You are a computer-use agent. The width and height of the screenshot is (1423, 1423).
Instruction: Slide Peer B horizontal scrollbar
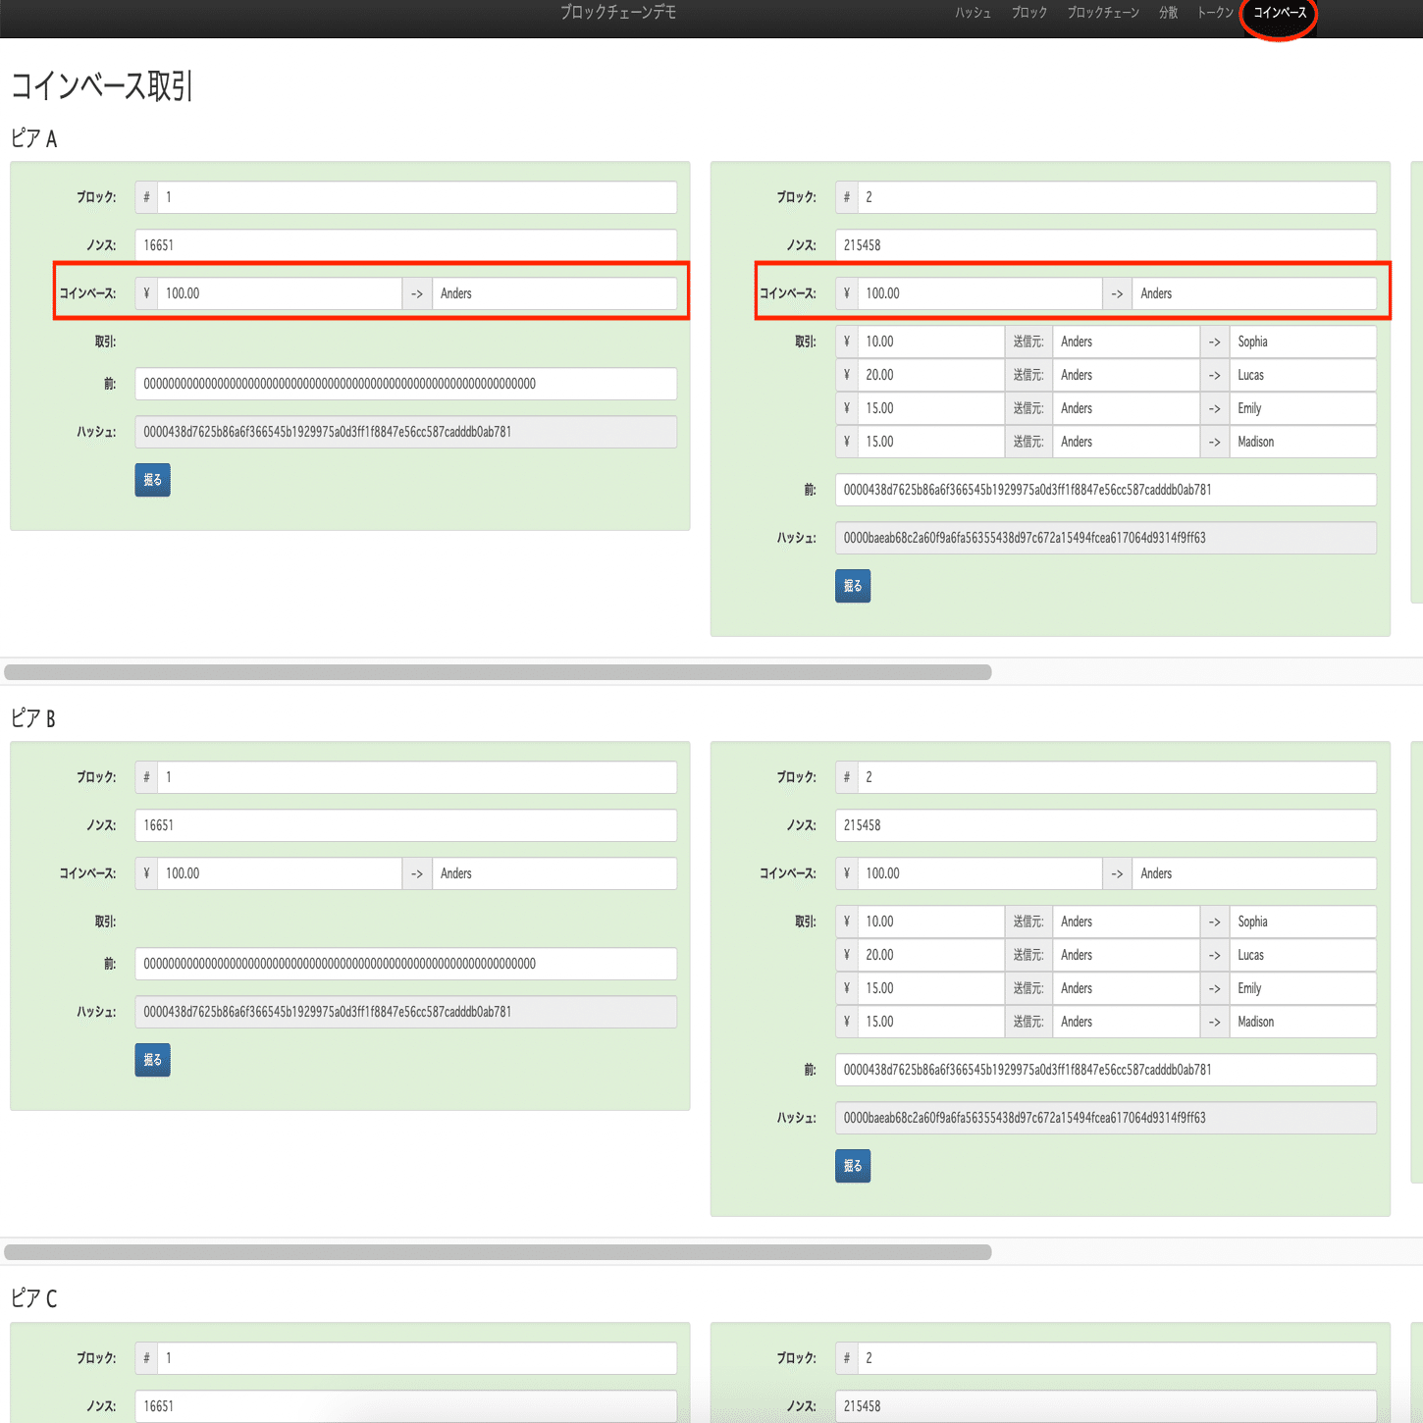(498, 1252)
